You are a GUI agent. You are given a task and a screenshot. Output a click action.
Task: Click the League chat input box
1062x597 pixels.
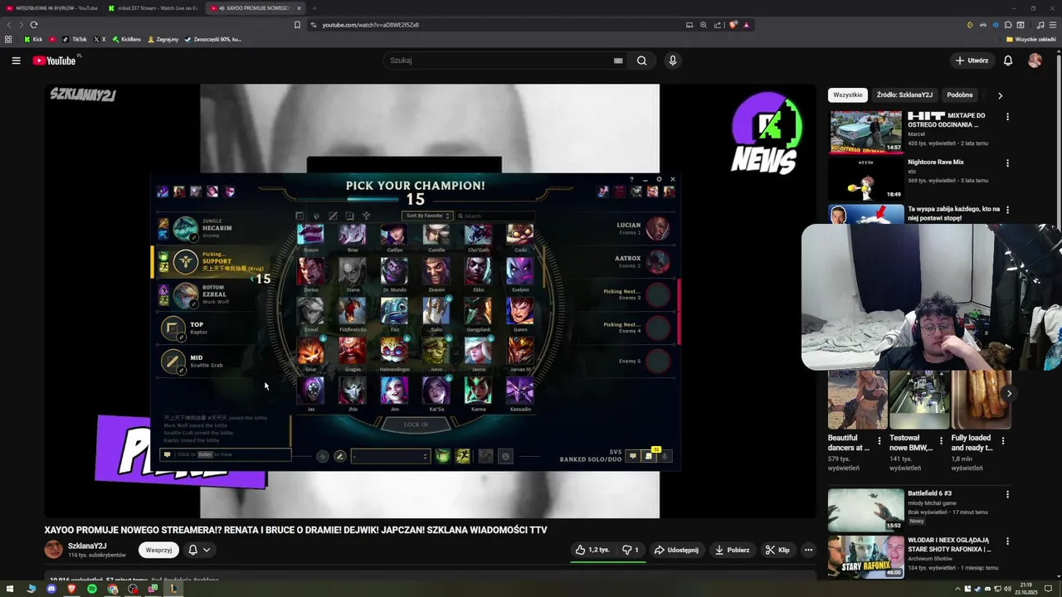[x=224, y=454]
